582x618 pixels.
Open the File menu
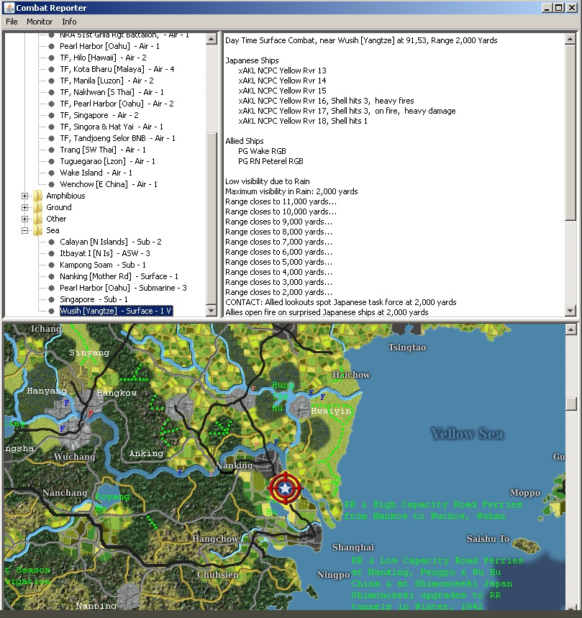pos(12,22)
